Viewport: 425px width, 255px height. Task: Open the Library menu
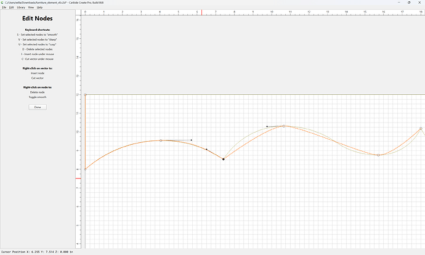coord(21,7)
